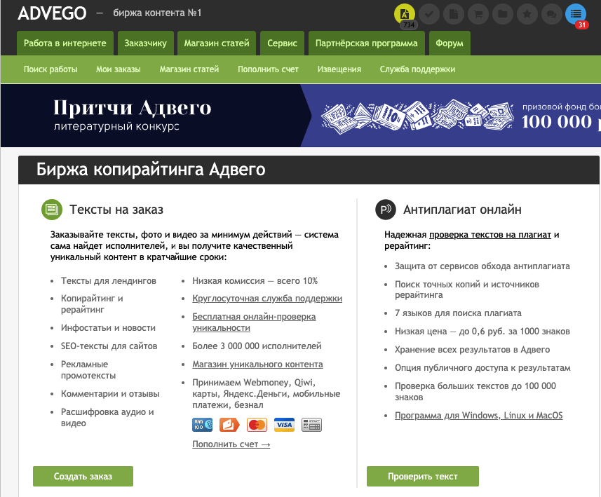Click the 'биржа контента №1' tagline

(x=157, y=13)
